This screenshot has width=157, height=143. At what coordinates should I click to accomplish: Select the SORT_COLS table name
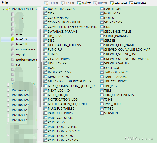click(x=113, y=68)
